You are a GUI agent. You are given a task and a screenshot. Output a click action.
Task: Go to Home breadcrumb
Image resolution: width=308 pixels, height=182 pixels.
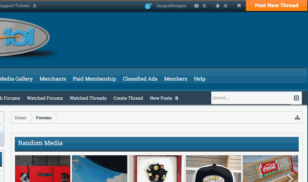click(21, 118)
